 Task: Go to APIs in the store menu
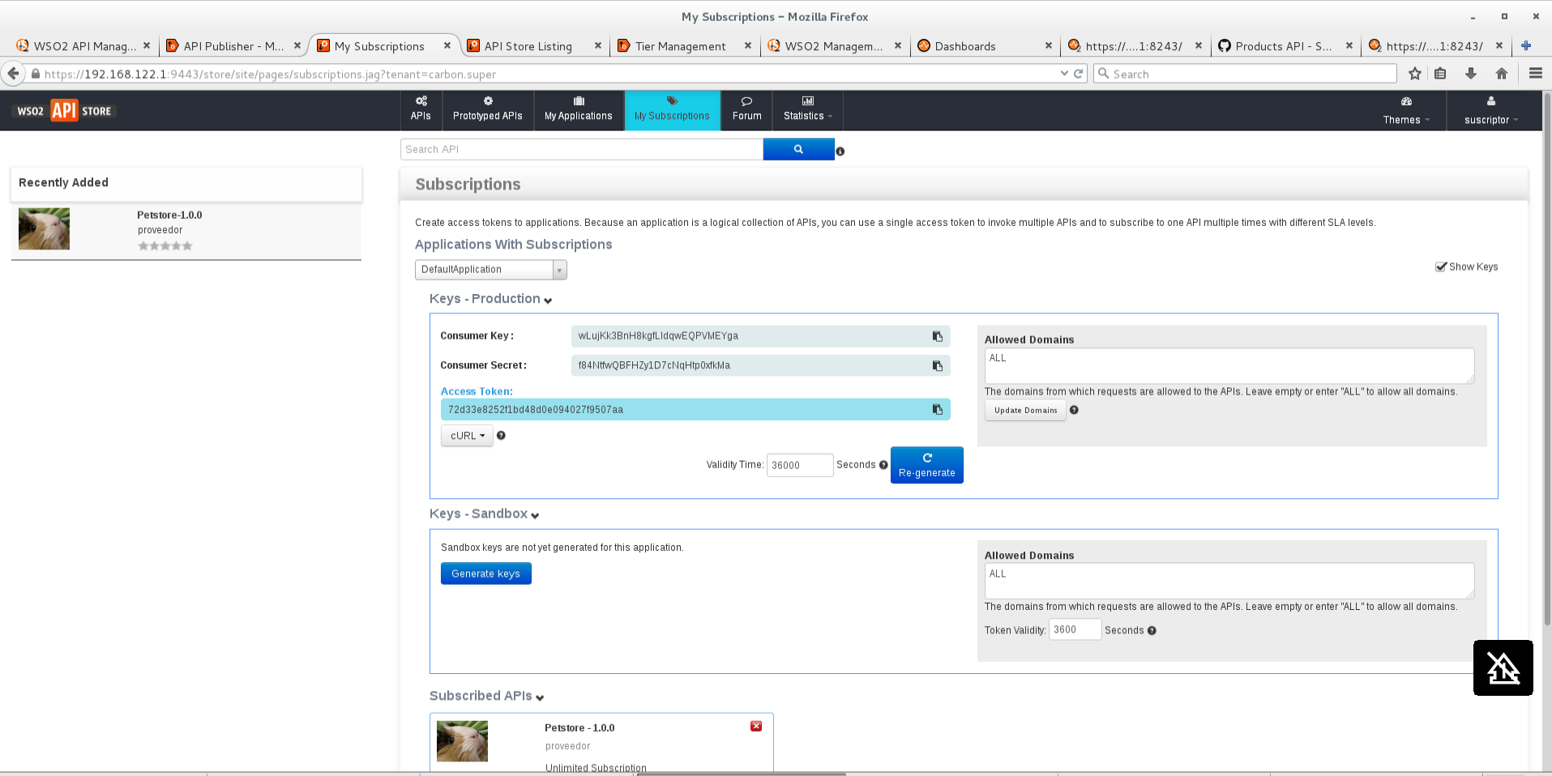421,110
